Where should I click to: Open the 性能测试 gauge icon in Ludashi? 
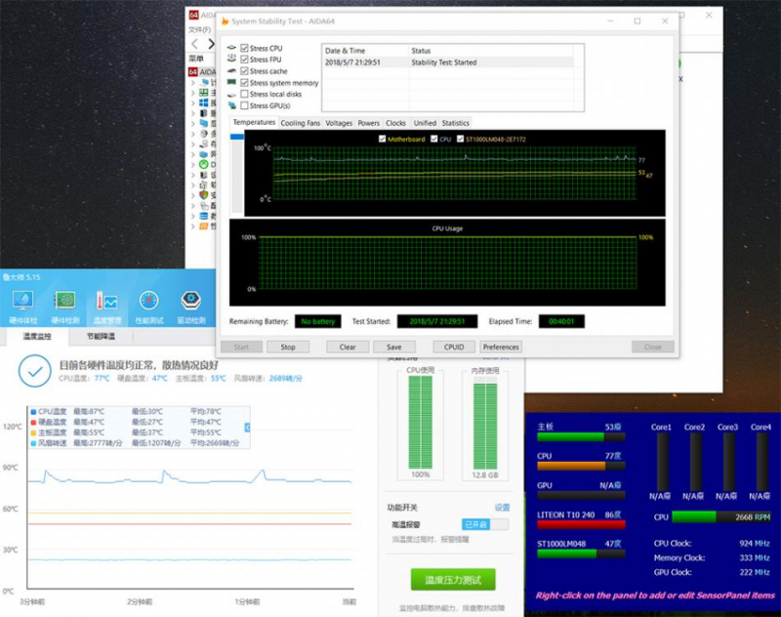149,307
